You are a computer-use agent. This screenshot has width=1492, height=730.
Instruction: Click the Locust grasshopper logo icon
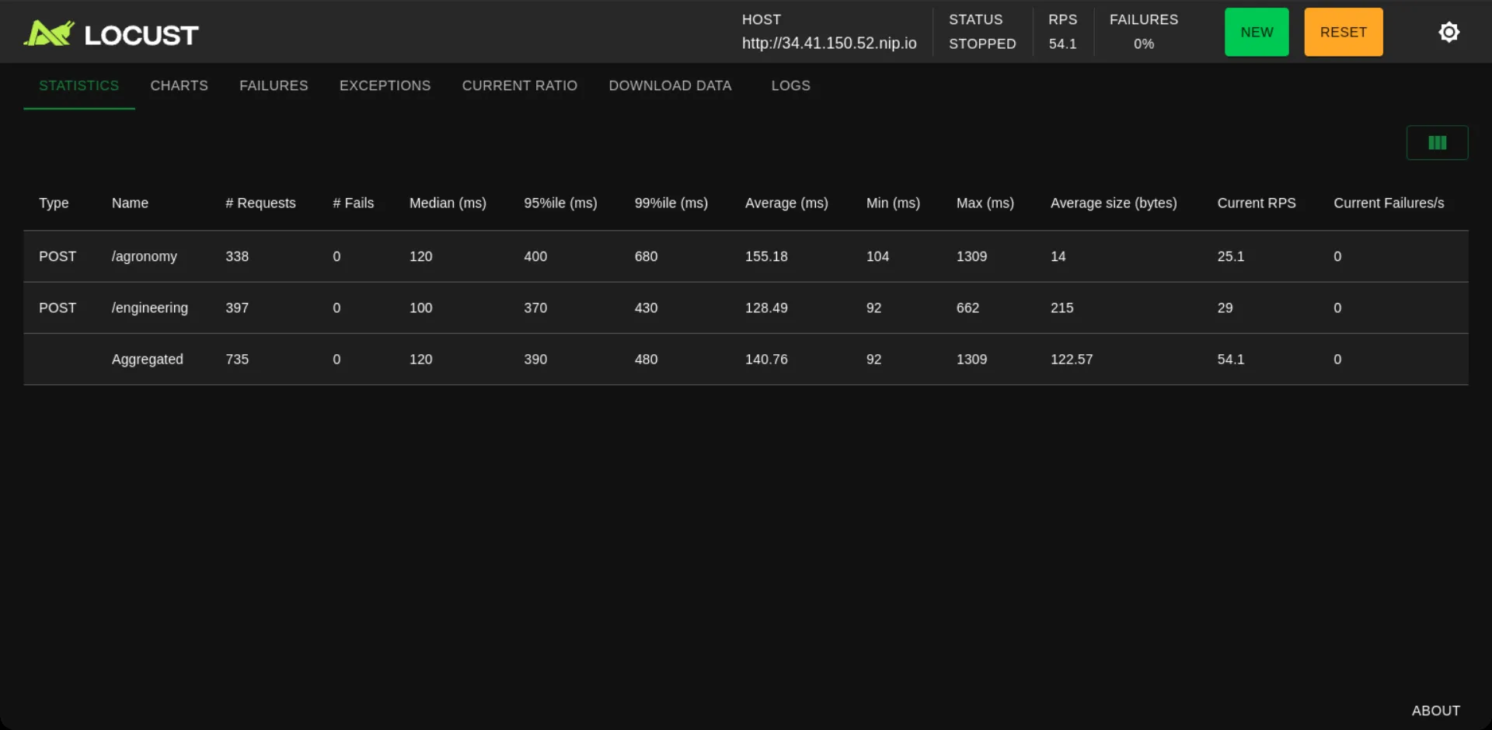pos(49,33)
